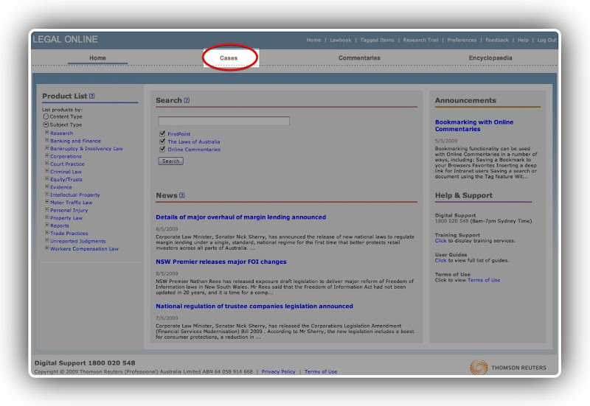Open the News section help icon
Screen dimensions: 590x406
click(182, 195)
